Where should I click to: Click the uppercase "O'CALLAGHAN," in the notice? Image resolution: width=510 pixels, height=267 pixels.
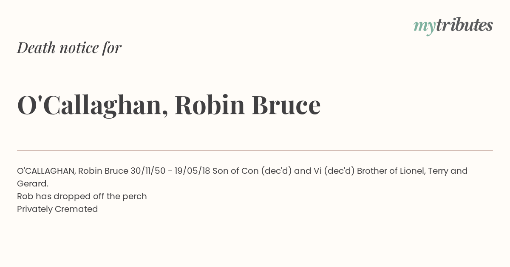(x=46, y=171)
